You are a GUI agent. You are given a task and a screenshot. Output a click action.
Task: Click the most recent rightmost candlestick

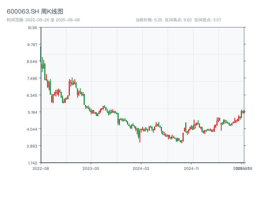[244, 112]
